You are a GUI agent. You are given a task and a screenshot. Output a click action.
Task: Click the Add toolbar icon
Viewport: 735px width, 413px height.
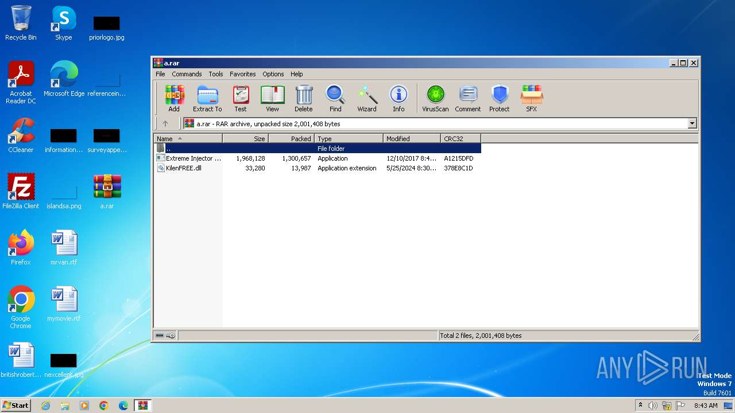point(174,98)
